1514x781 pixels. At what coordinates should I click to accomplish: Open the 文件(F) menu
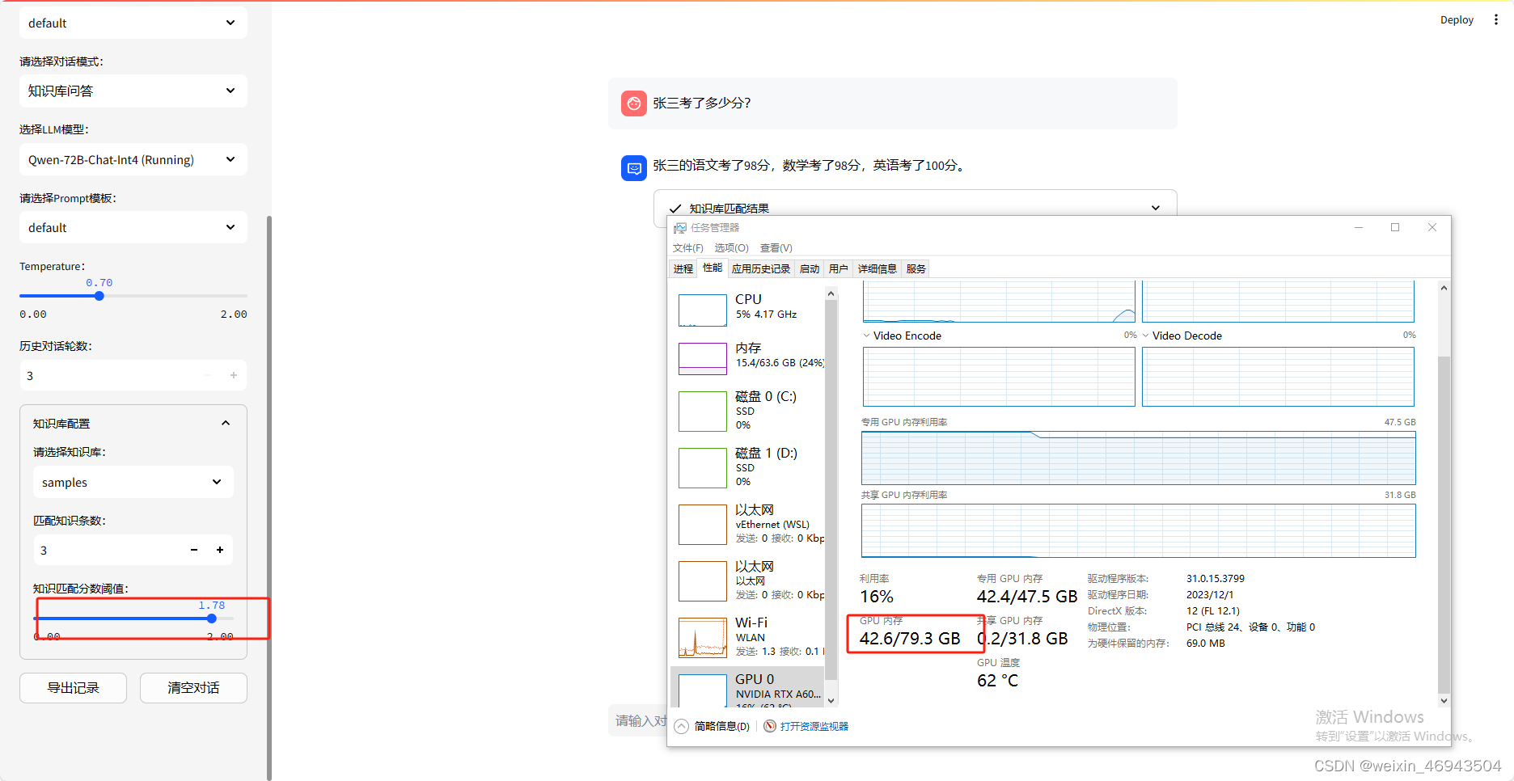tap(688, 248)
